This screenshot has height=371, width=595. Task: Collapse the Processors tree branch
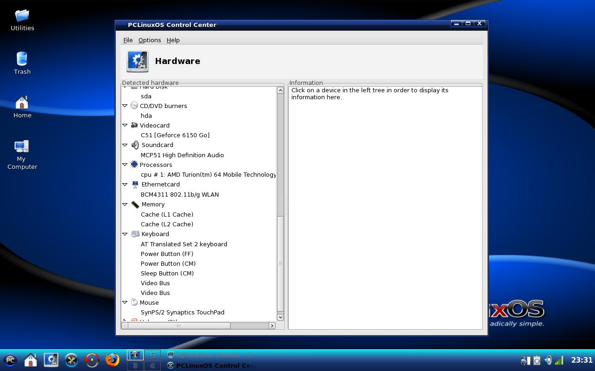click(125, 165)
